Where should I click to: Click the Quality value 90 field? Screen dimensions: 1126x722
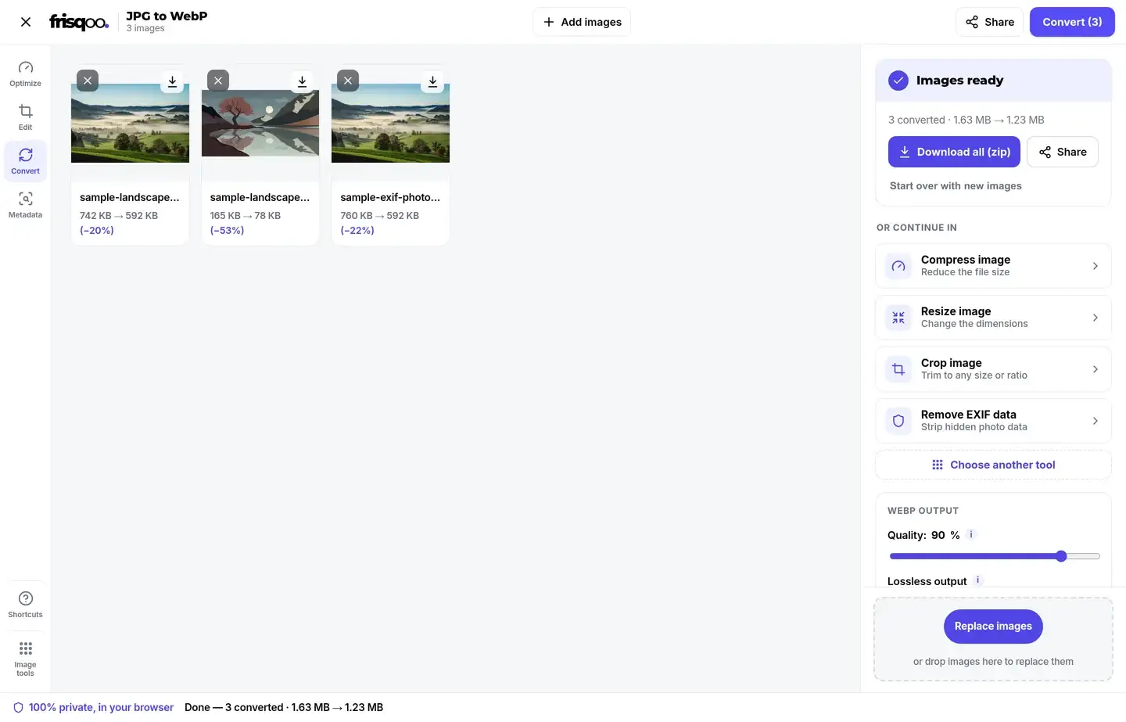938,535
